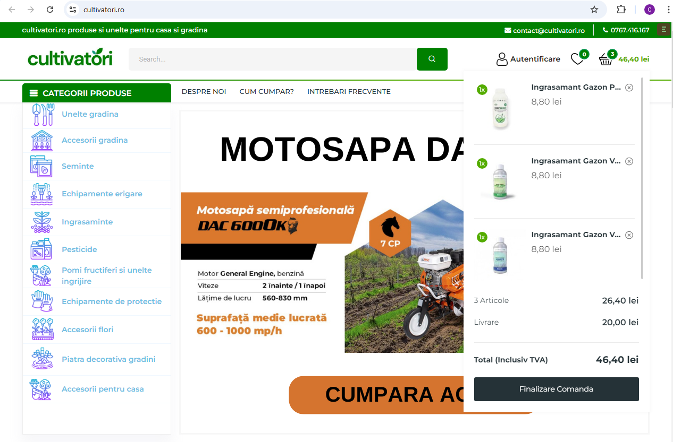
Task: Open the Seminte category link
Action: 78,166
